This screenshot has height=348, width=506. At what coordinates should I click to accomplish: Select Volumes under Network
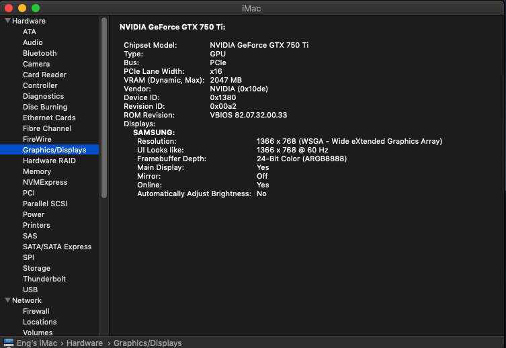click(x=38, y=333)
